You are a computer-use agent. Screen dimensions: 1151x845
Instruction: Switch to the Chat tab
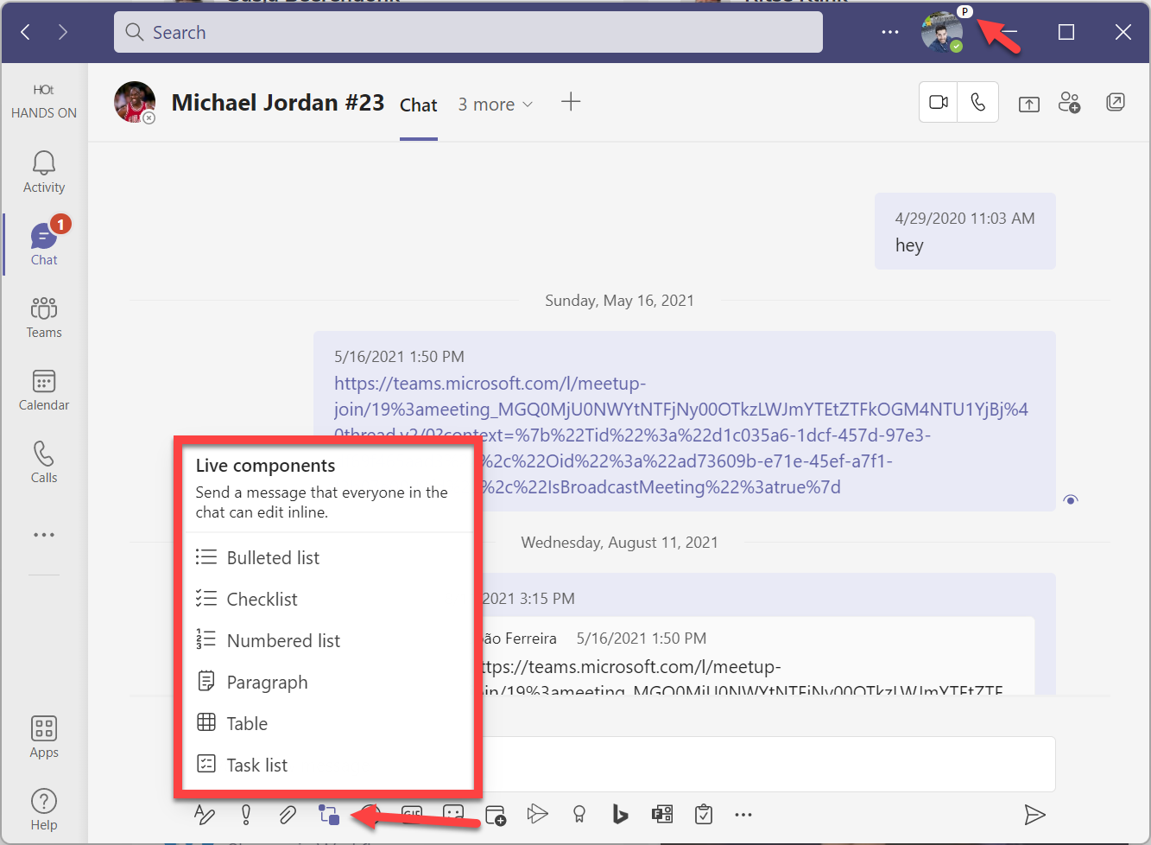[x=419, y=105]
